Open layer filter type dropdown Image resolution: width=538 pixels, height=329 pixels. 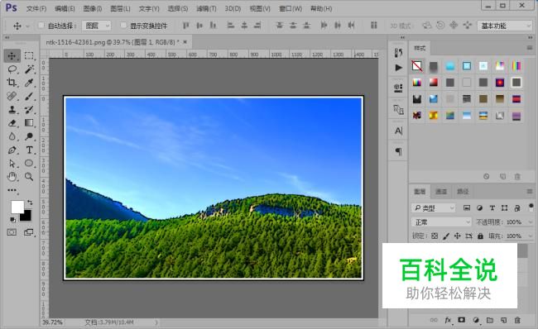click(434, 208)
